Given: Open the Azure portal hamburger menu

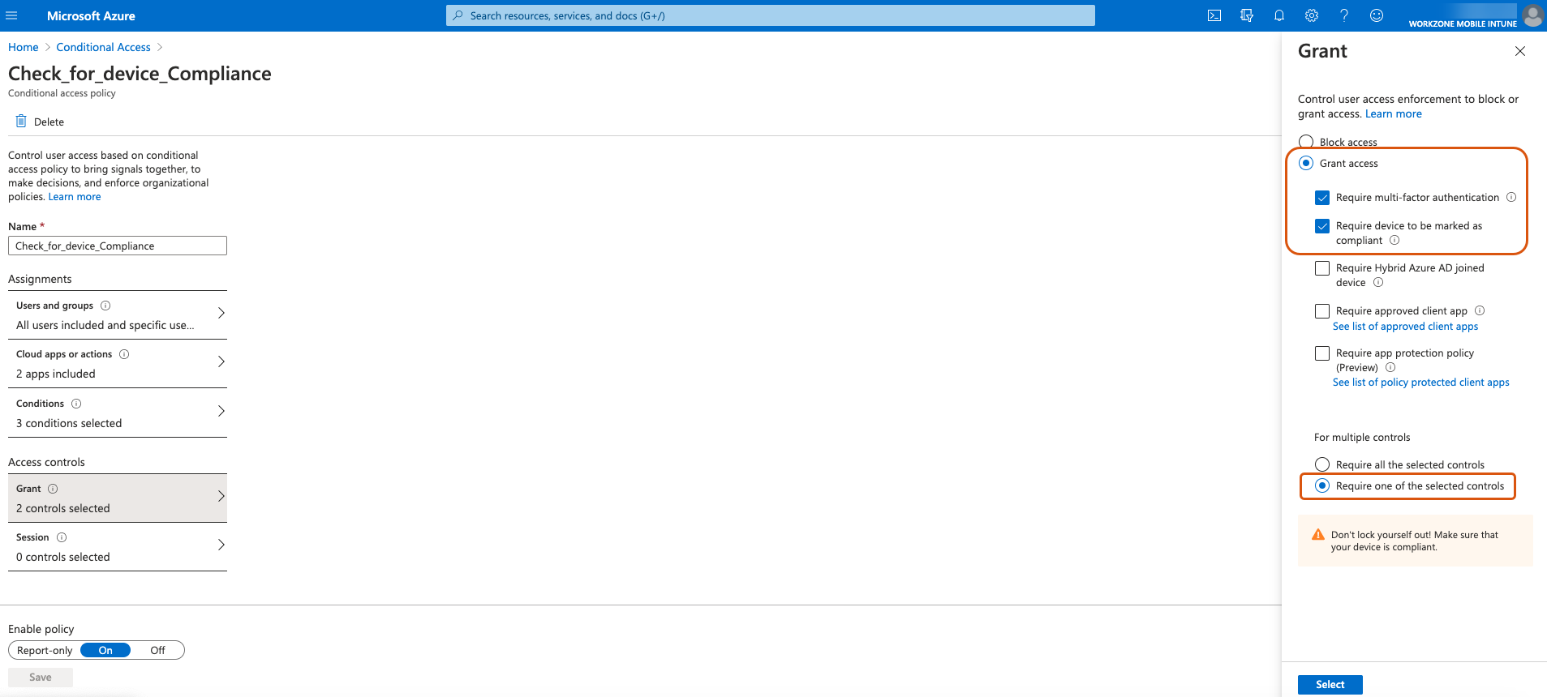Looking at the screenshot, I should pos(11,15).
